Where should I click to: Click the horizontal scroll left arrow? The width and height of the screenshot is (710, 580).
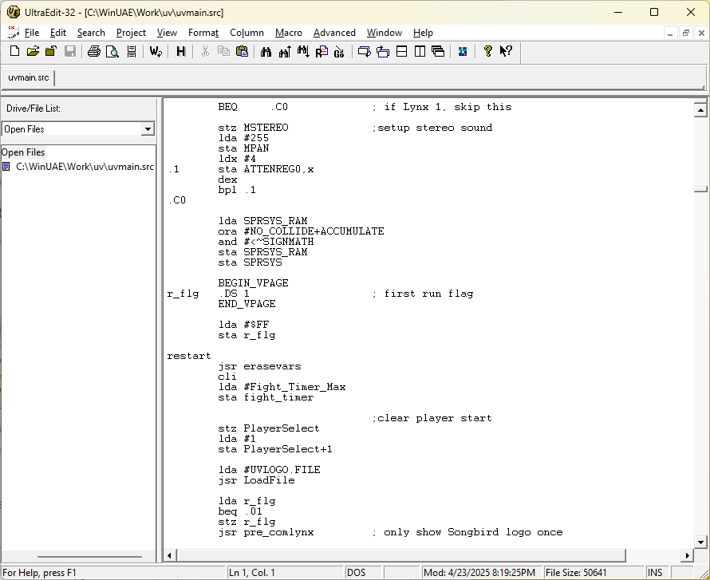pyautogui.click(x=170, y=555)
